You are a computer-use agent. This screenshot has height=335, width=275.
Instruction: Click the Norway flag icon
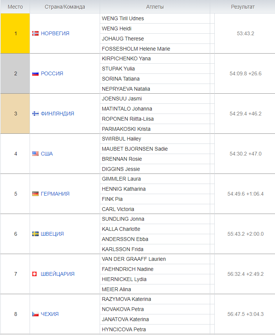pos(35,33)
